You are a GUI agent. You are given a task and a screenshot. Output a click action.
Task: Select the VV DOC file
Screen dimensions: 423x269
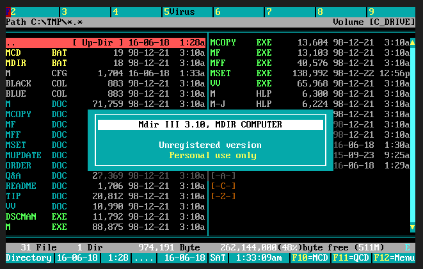pyautogui.click(x=106, y=207)
